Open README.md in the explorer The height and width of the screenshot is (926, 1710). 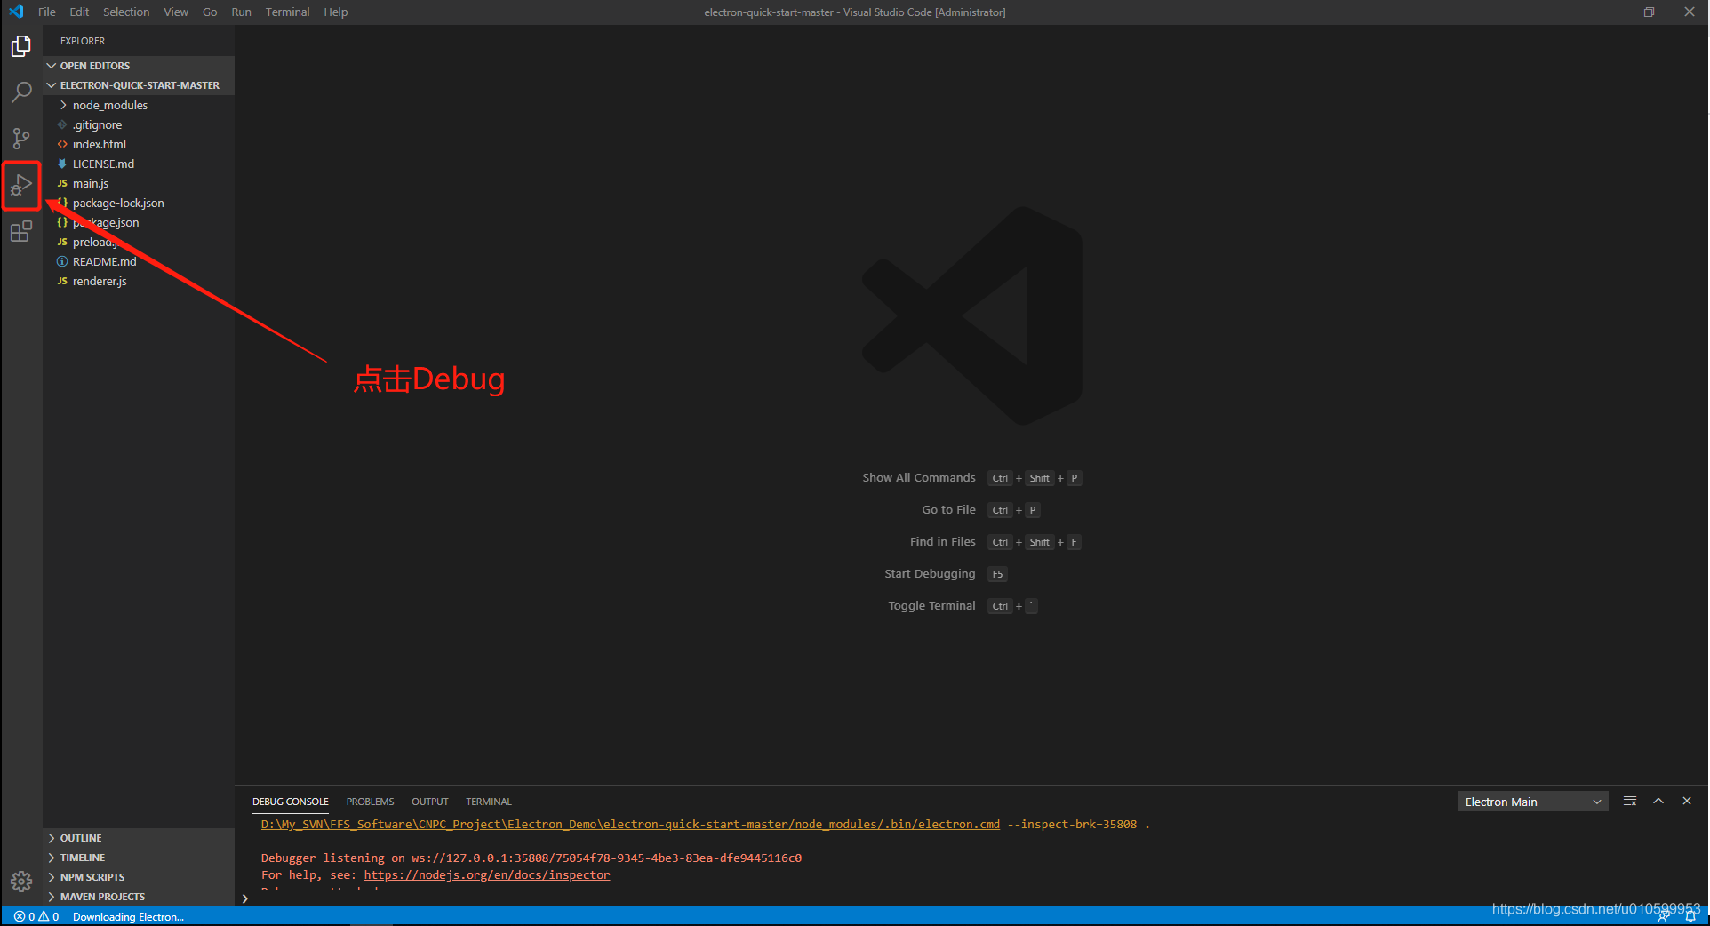pyautogui.click(x=139, y=261)
